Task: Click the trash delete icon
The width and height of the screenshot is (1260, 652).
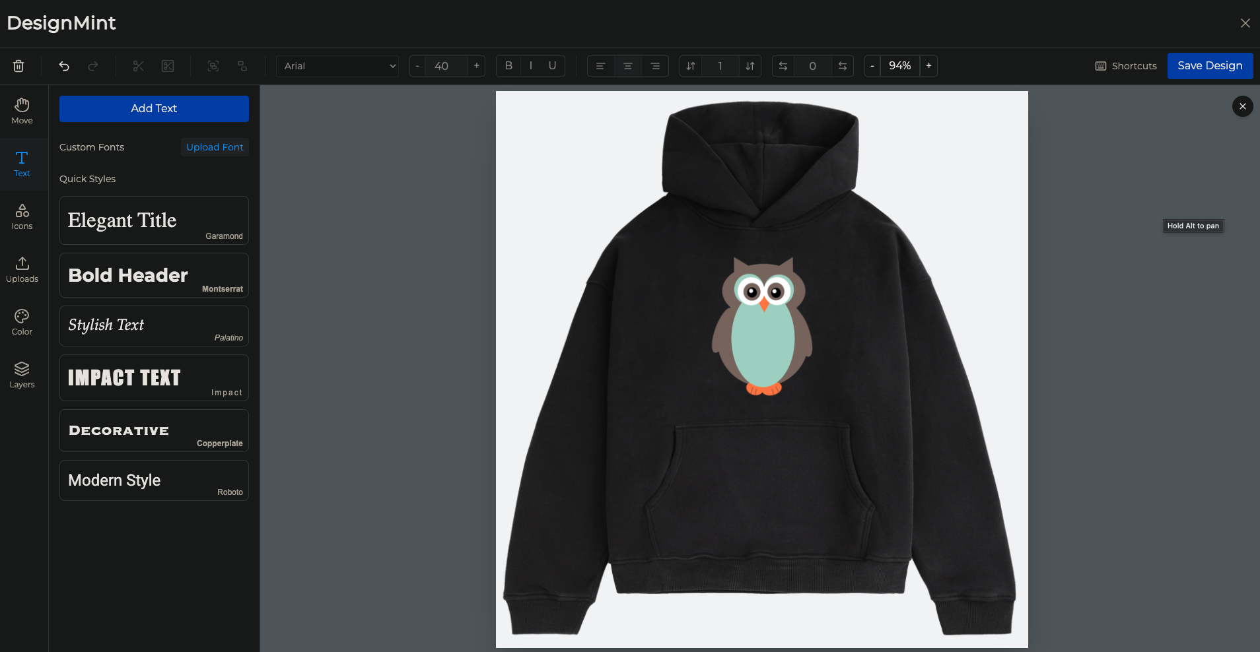Action: pos(18,66)
